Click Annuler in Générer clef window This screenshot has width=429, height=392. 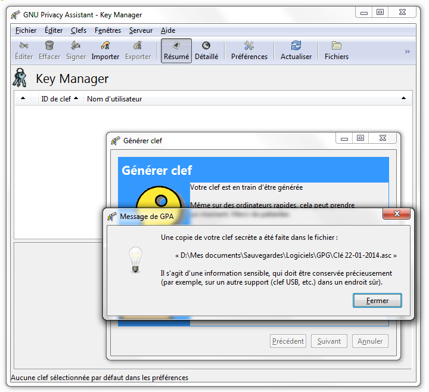point(370,341)
